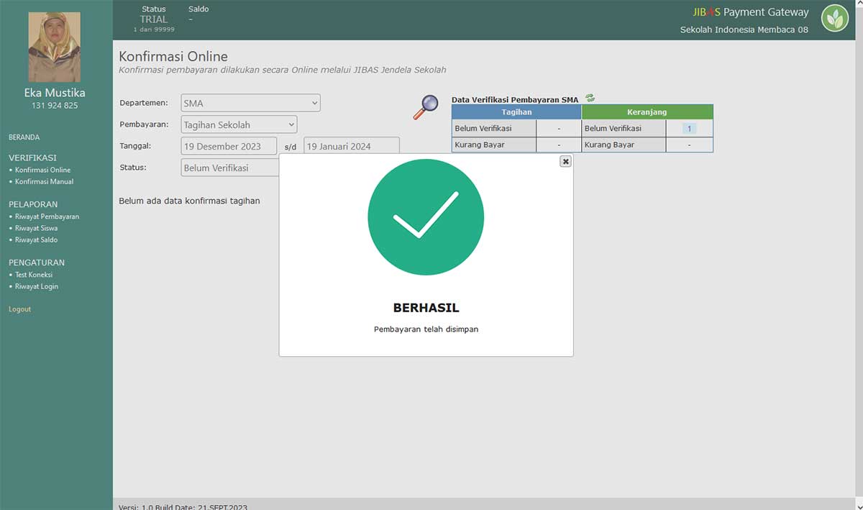Open Riwayat Siswa report
Screen dimensions: 863x510
click(36, 228)
